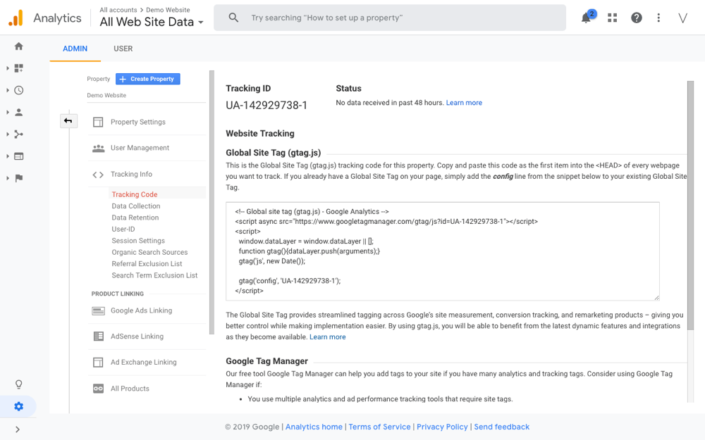Click the search magnifier icon
The height and width of the screenshot is (440, 705).
point(233,18)
